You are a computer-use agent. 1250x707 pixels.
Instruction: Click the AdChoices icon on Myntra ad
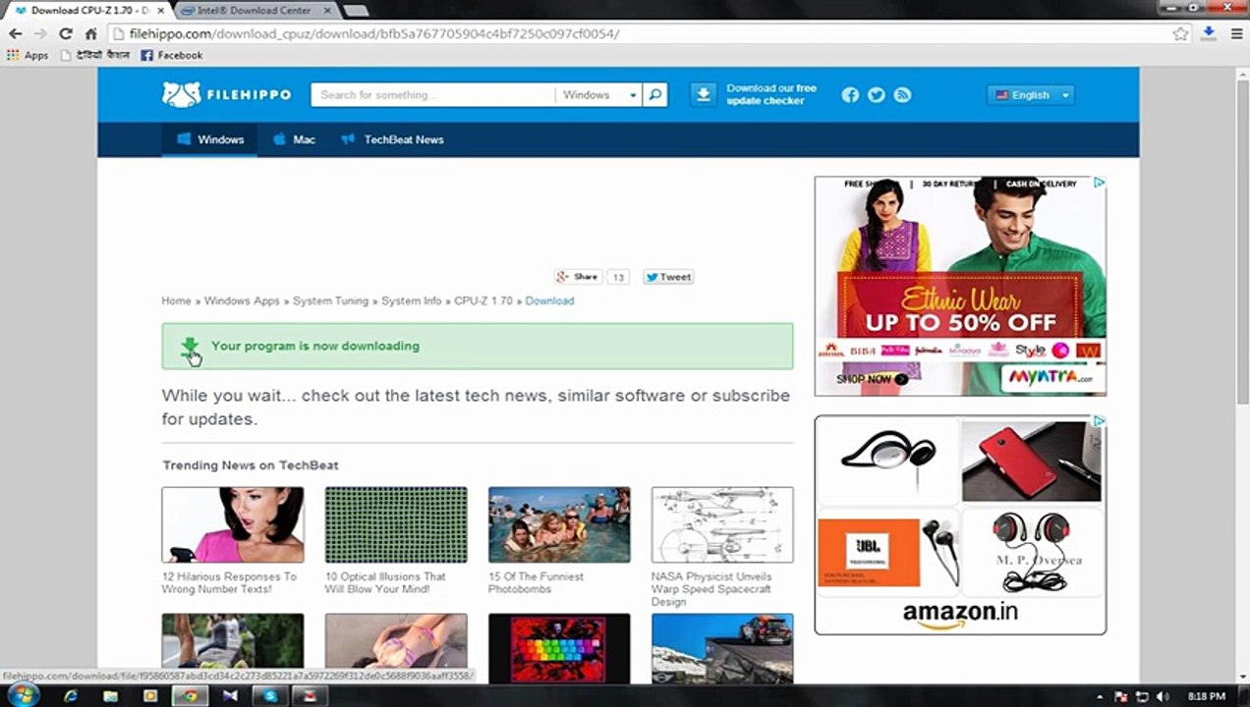coord(1100,183)
